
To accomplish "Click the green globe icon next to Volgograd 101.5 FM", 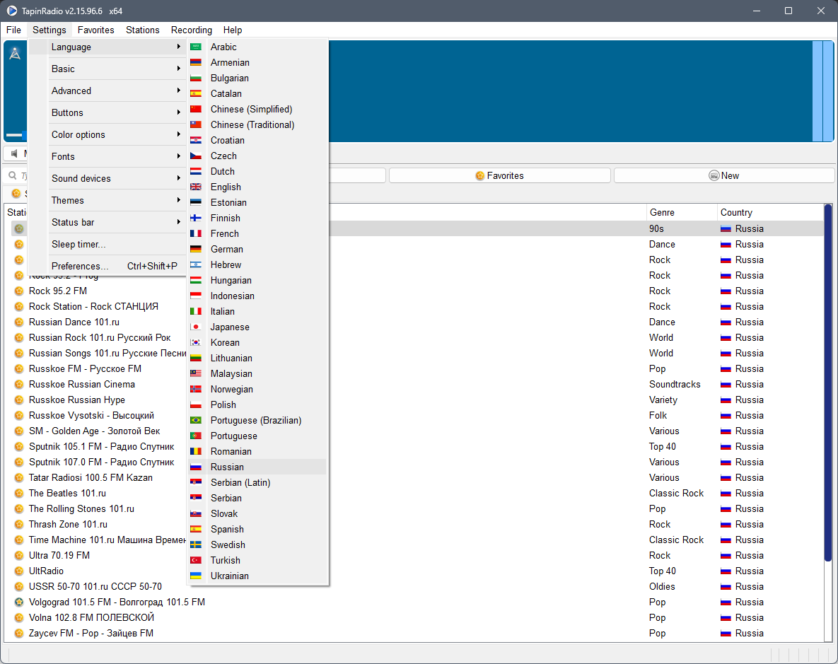I will point(18,602).
